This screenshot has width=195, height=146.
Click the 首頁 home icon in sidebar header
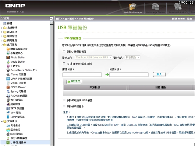pyautogui.click(x=2, y=18)
